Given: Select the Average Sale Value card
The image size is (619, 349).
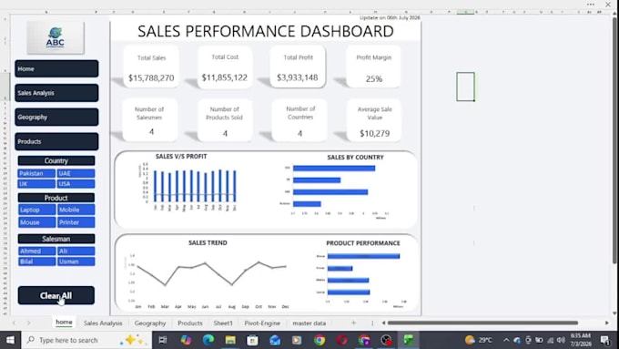Looking at the screenshot, I should point(374,120).
